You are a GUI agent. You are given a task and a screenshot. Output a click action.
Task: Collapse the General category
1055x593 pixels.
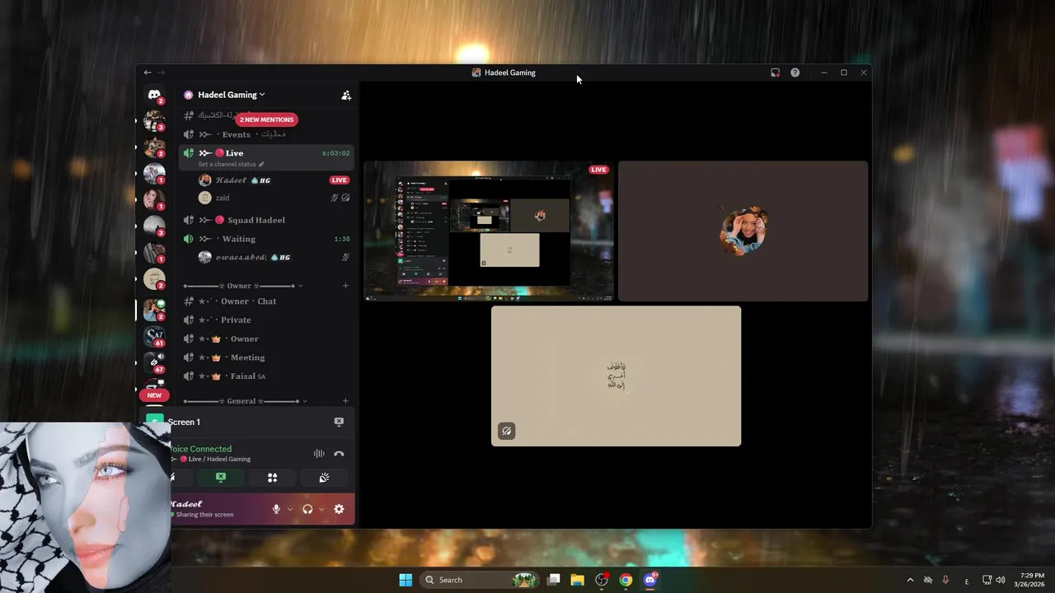245,401
